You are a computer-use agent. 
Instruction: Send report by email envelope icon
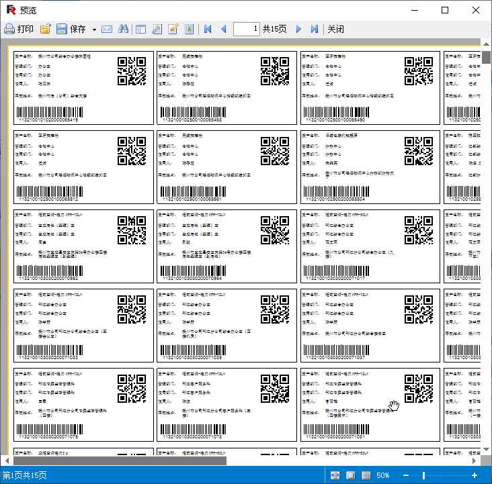point(107,29)
